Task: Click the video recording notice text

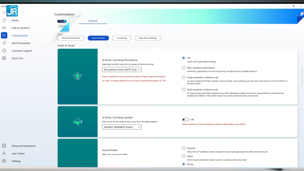Action: pos(134,81)
